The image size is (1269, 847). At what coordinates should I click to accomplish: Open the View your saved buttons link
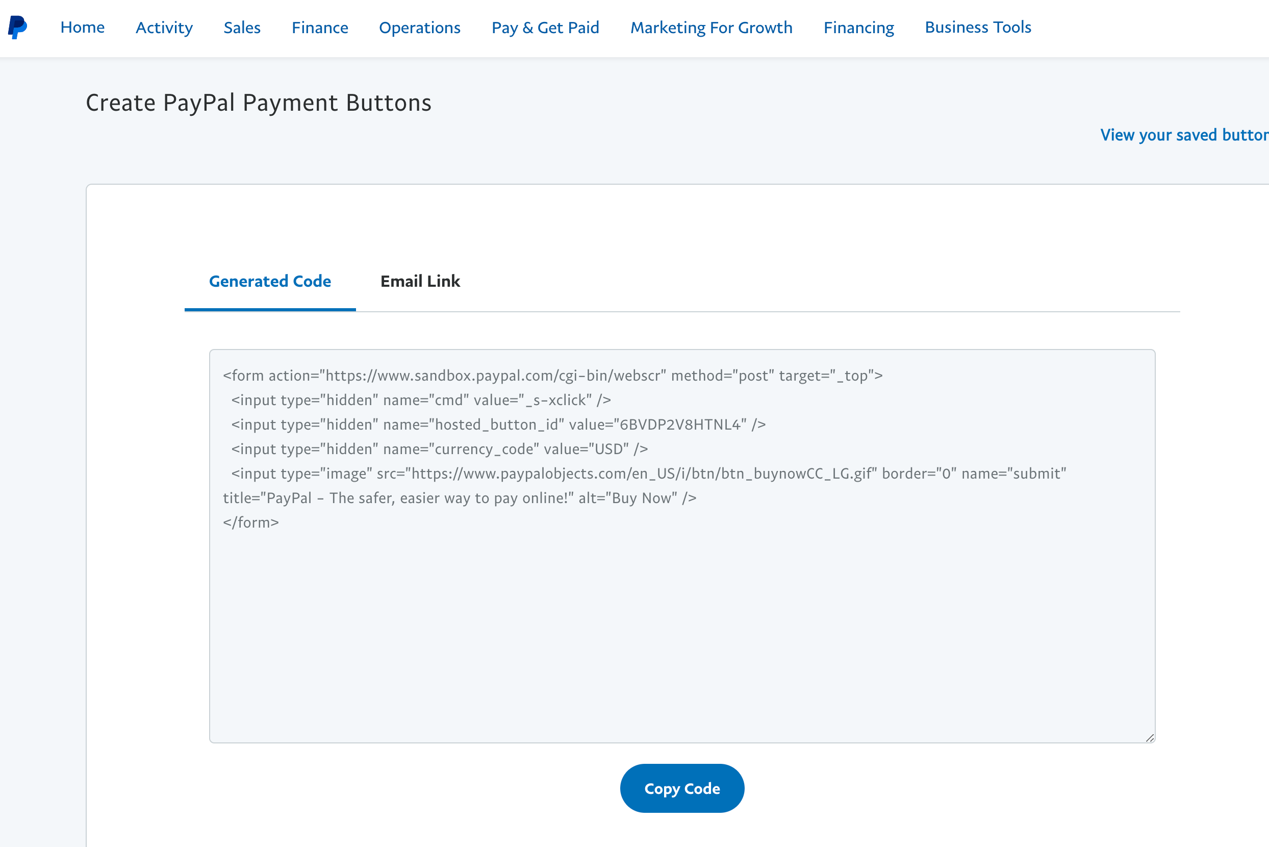pos(1183,132)
